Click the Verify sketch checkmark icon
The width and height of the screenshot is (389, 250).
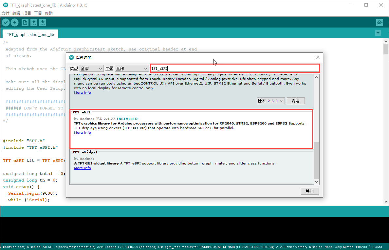click(6, 23)
